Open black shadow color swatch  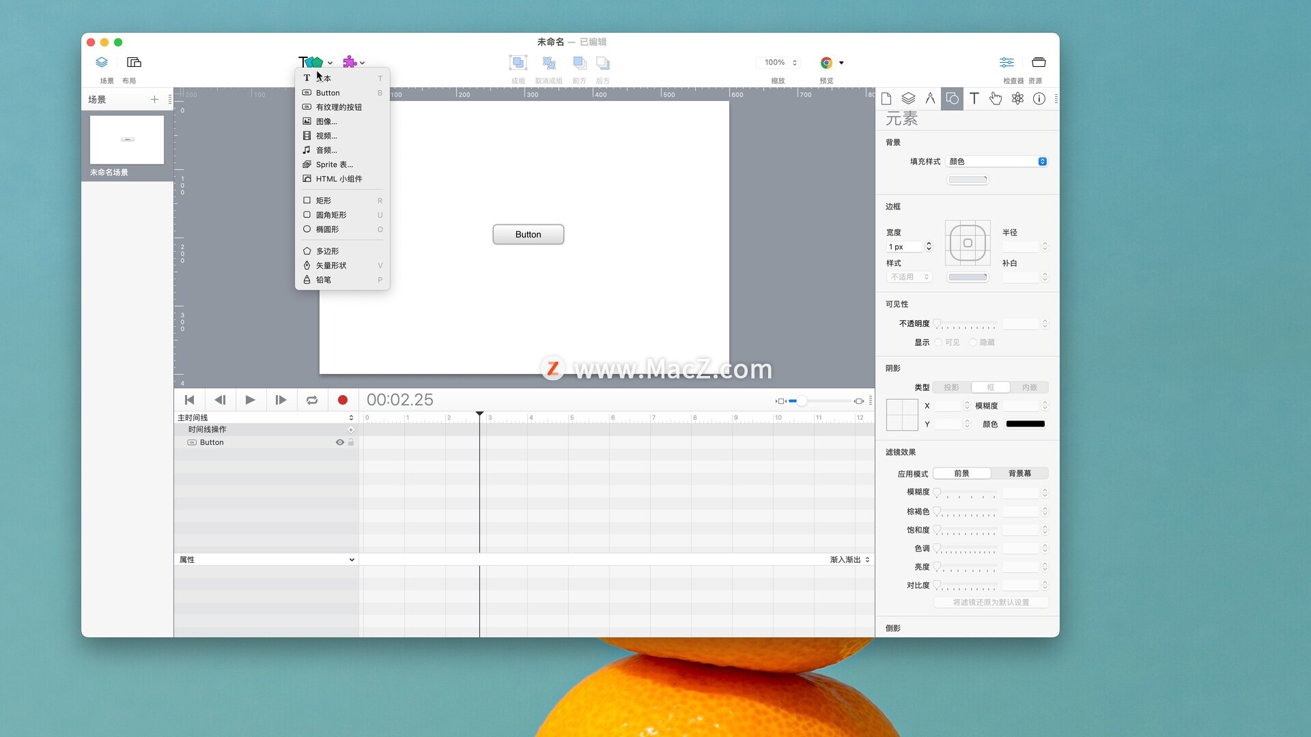[1026, 424]
